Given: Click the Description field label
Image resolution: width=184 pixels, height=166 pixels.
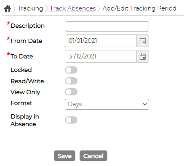Looking at the screenshot, I should (28, 26).
